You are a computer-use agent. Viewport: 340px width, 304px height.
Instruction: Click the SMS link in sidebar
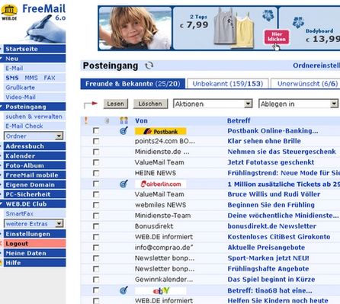[x=12, y=78]
